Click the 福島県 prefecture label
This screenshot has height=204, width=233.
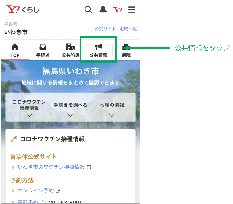[11, 24]
